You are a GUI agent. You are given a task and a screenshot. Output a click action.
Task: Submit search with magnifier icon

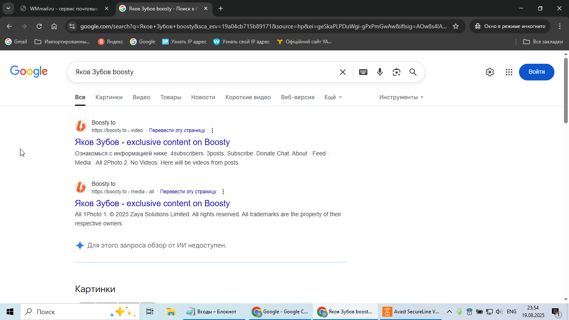point(413,72)
